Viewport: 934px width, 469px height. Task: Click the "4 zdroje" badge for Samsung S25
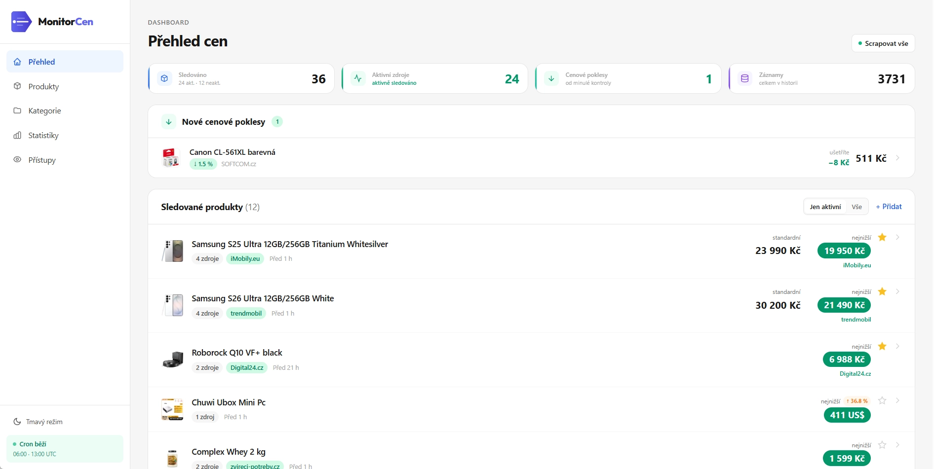207,258
